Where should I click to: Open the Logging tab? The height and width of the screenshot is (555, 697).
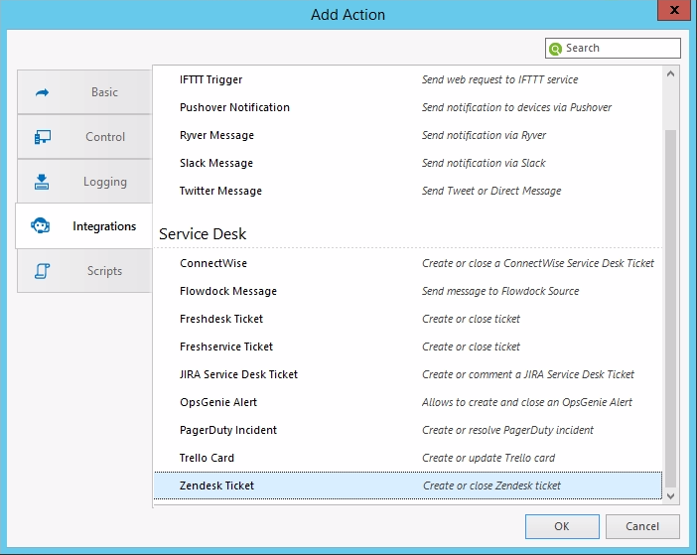[84, 182]
